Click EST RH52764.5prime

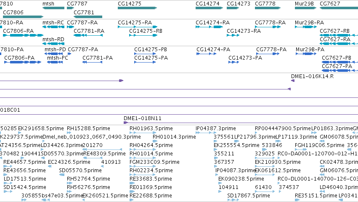coord(69,183)
